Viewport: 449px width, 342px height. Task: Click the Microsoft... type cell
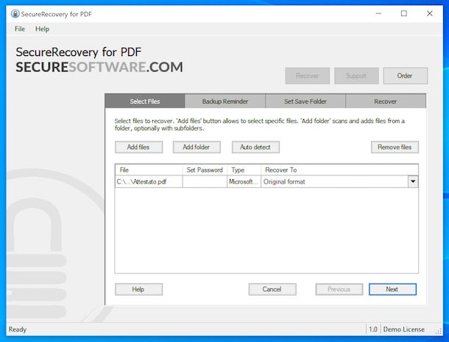pyautogui.click(x=244, y=181)
